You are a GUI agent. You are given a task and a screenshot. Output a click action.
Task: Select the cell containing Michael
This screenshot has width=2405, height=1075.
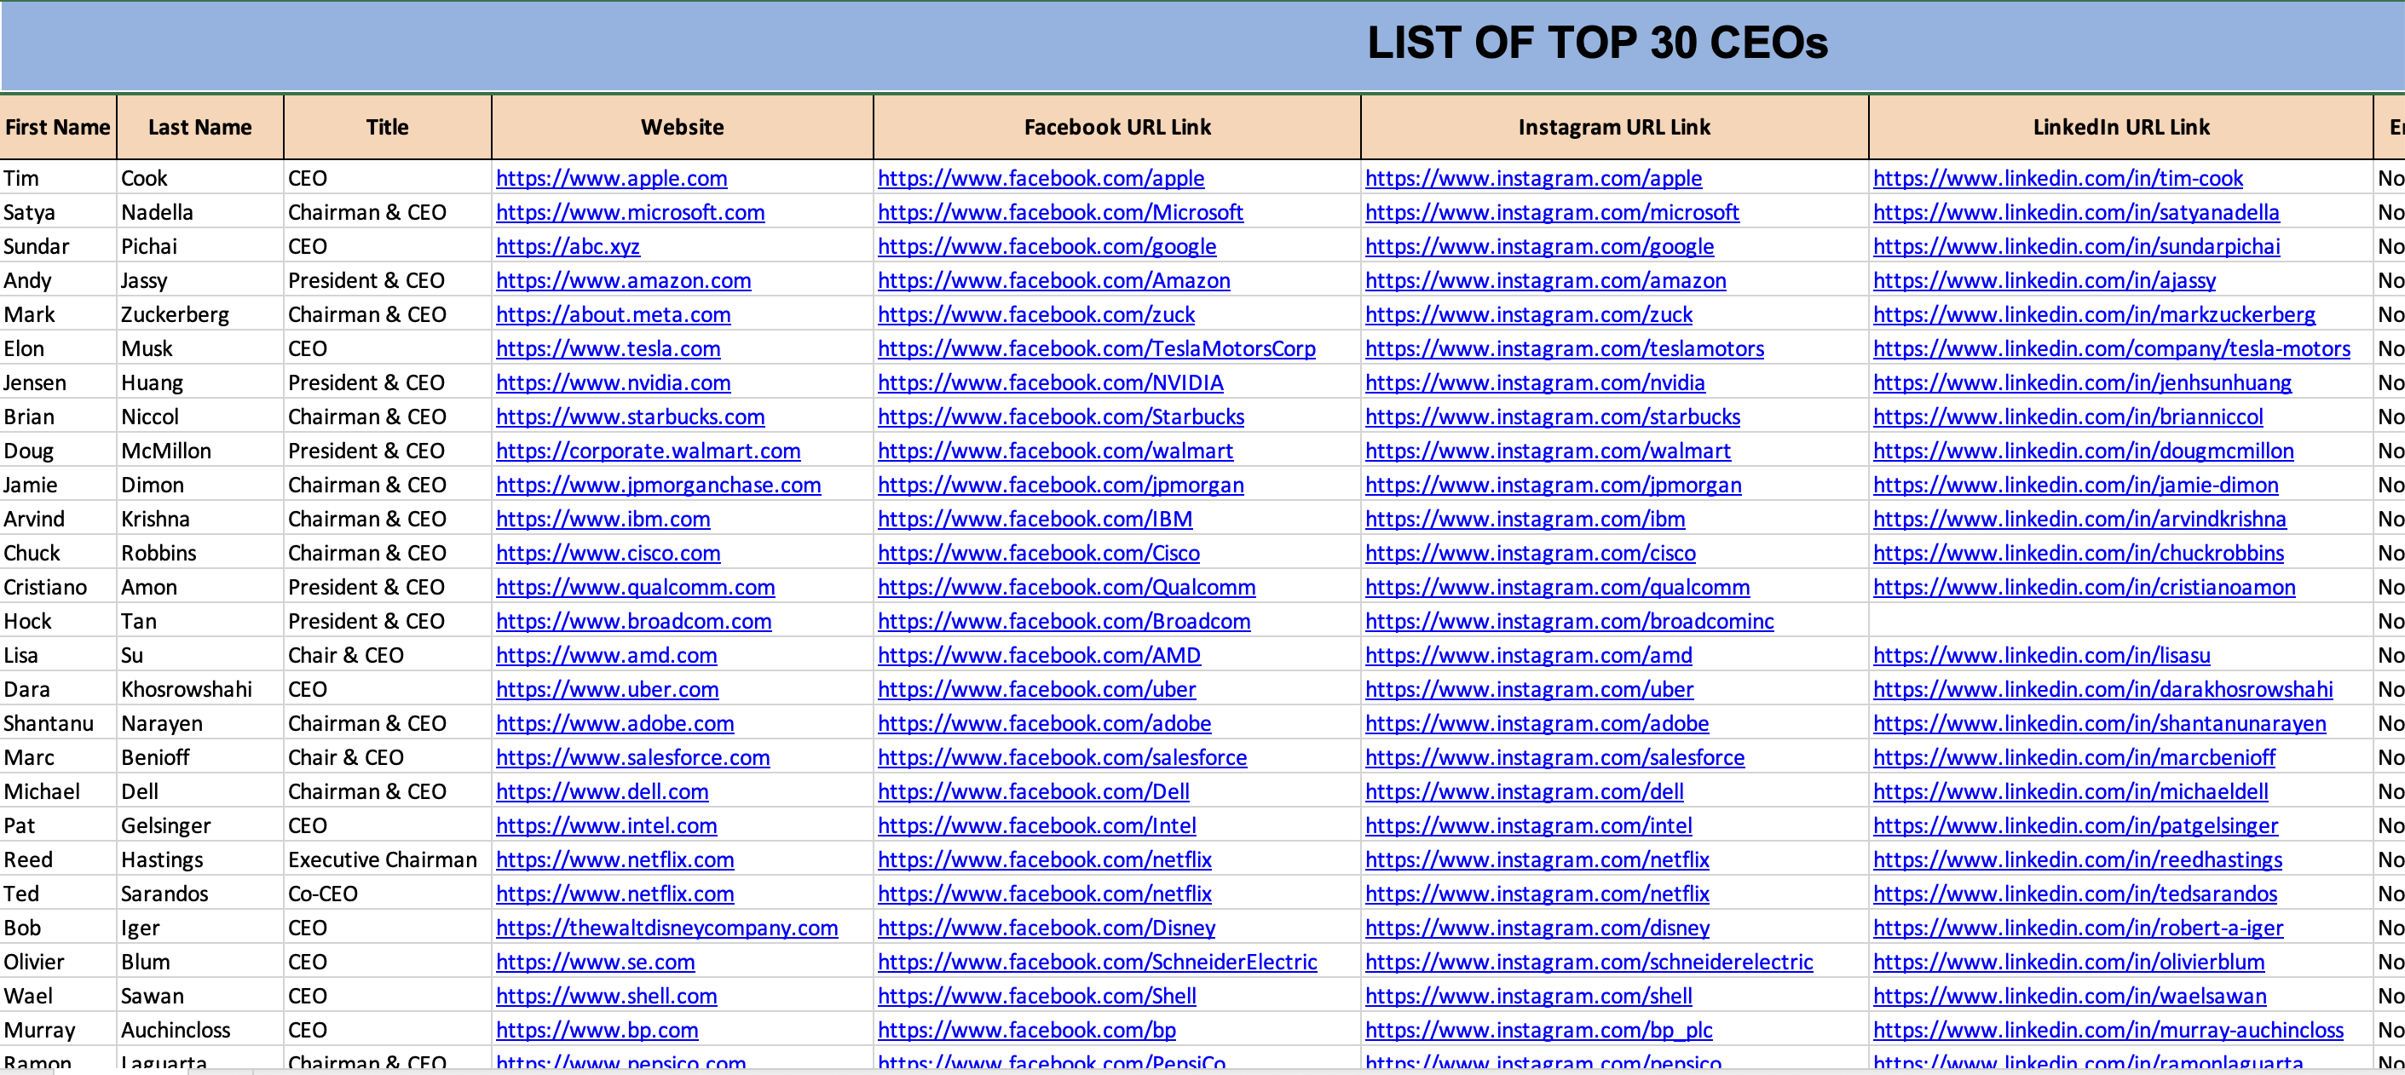tap(58, 791)
